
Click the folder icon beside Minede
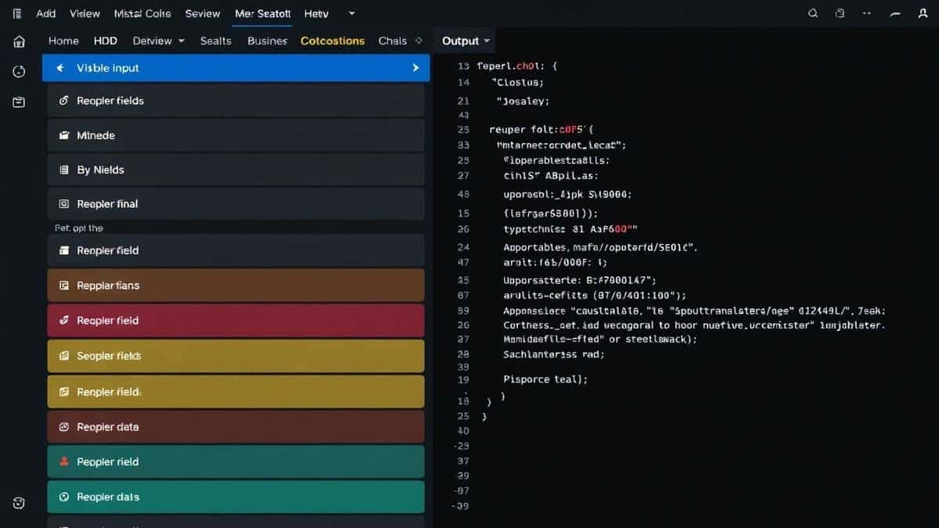[63, 135]
